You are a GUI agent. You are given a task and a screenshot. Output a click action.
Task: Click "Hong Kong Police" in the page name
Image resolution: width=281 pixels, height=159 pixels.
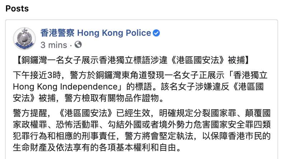114,33
